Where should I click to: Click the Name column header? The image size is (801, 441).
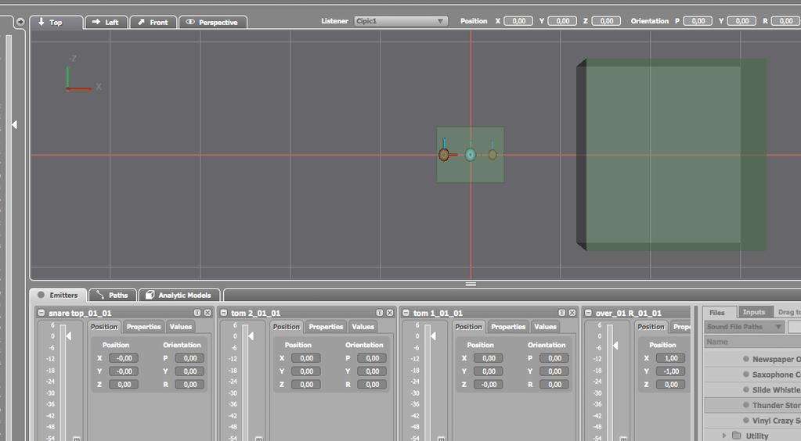click(752, 342)
